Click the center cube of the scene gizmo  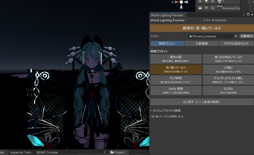tap(181, 2)
